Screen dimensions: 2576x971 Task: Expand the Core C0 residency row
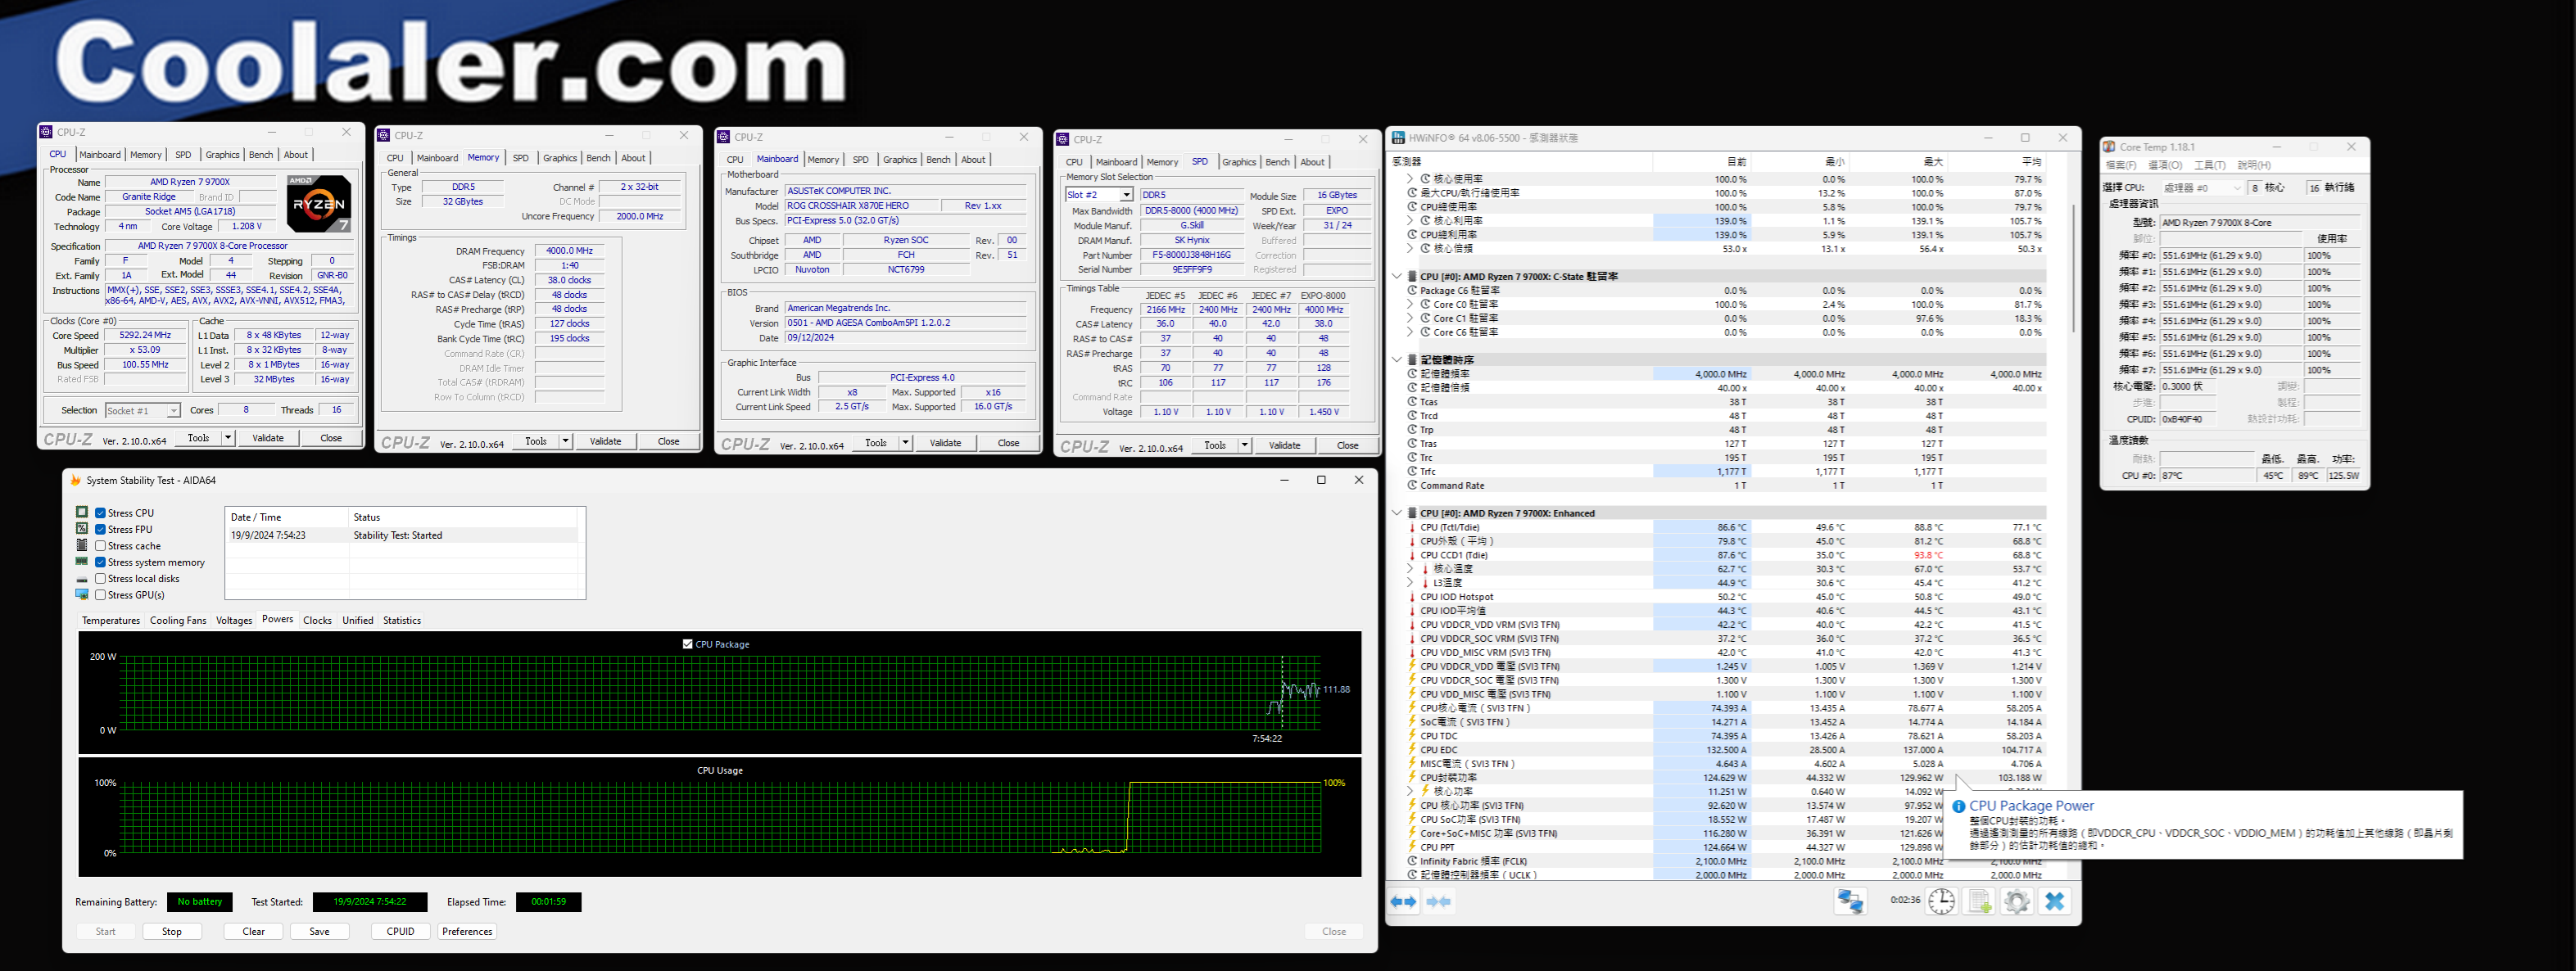[x=1410, y=304]
